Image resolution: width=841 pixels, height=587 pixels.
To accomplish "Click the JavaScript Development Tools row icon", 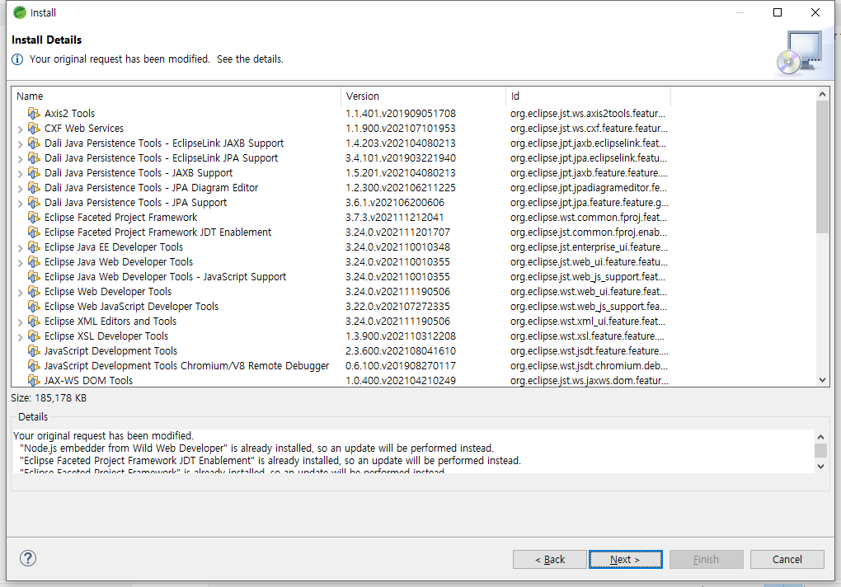I will tap(34, 351).
